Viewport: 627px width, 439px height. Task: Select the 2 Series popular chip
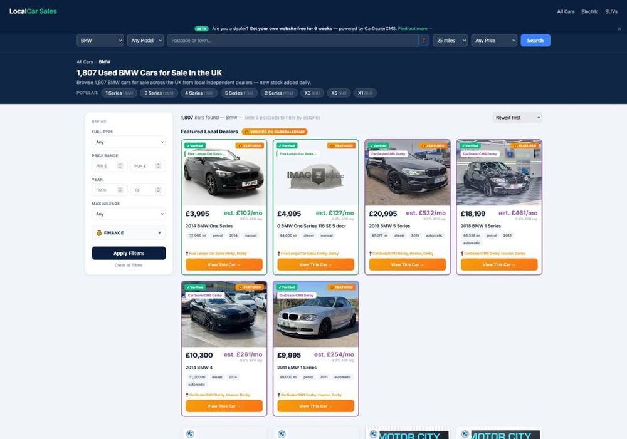click(x=279, y=93)
